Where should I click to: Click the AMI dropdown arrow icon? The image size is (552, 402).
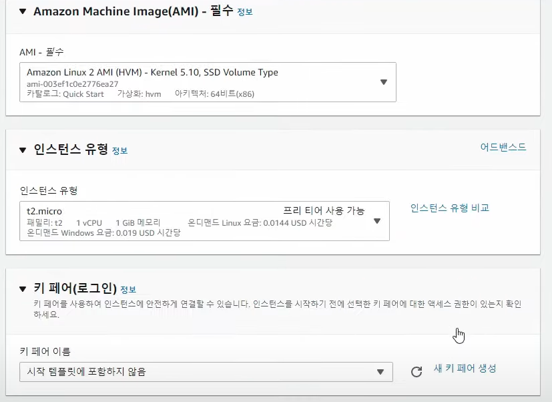coord(384,82)
